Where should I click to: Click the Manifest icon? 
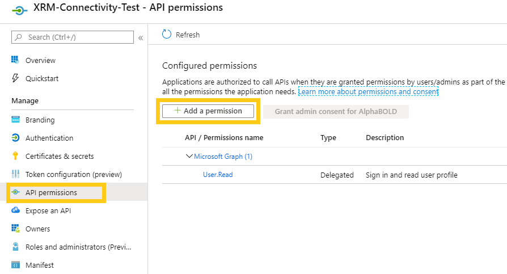pyautogui.click(x=15, y=264)
